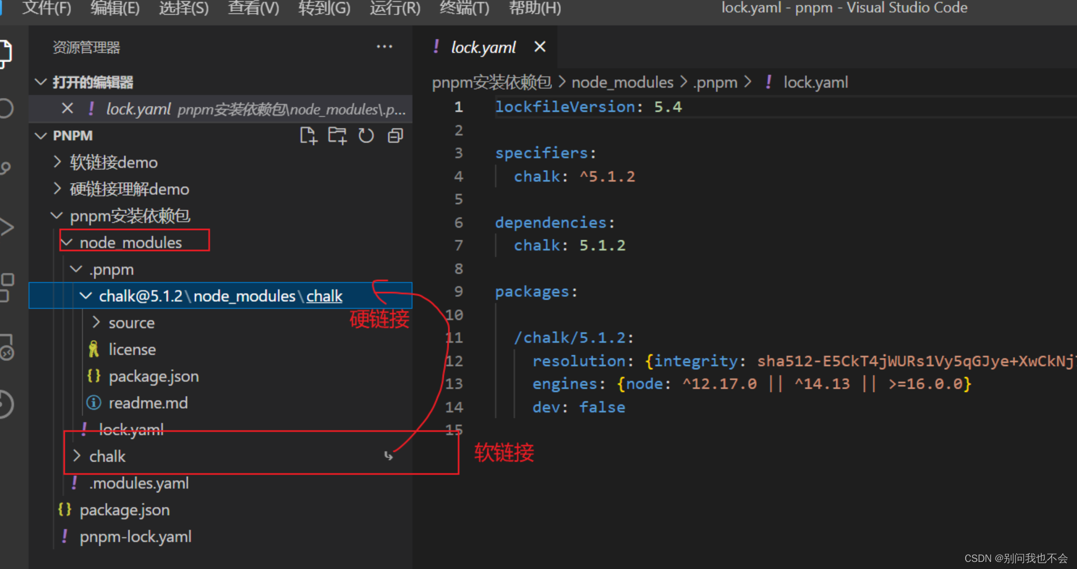This screenshot has width=1077, height=569.
Task: Click the specifiers key on line 3
Action: [x=541, y=153]
